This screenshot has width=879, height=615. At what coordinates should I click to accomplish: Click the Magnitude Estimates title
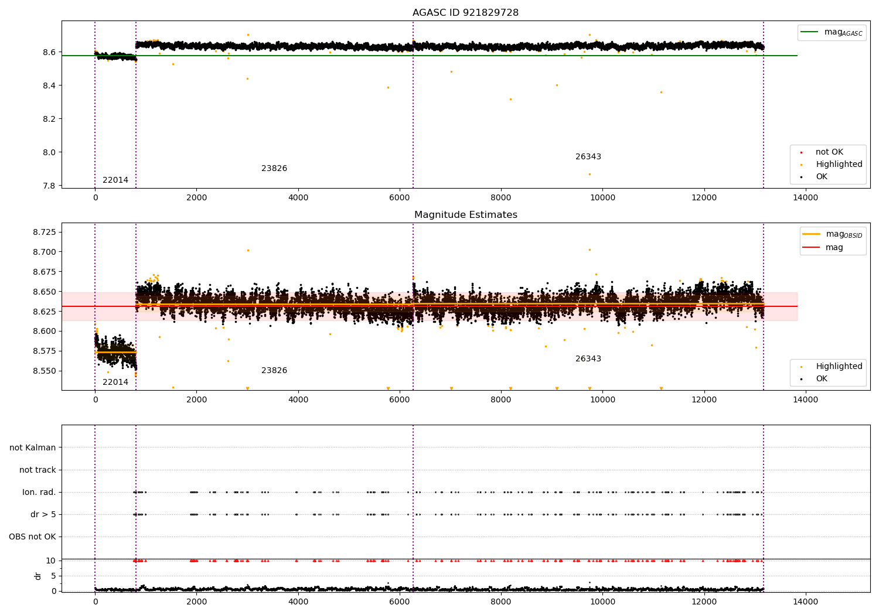click(465, 215)
